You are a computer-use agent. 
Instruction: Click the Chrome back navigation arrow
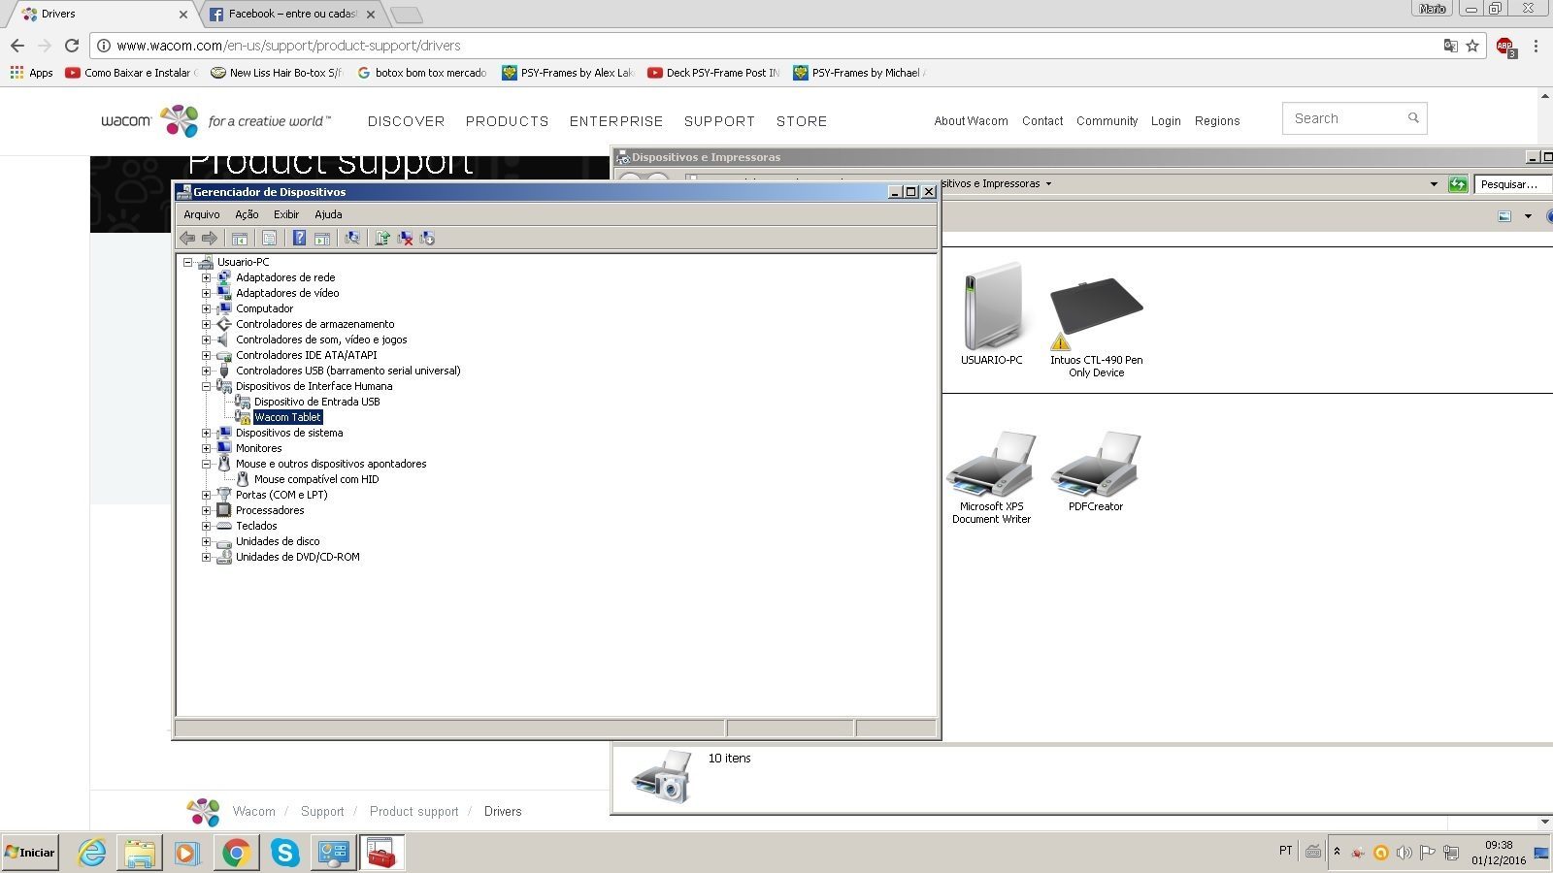[17, 46]
